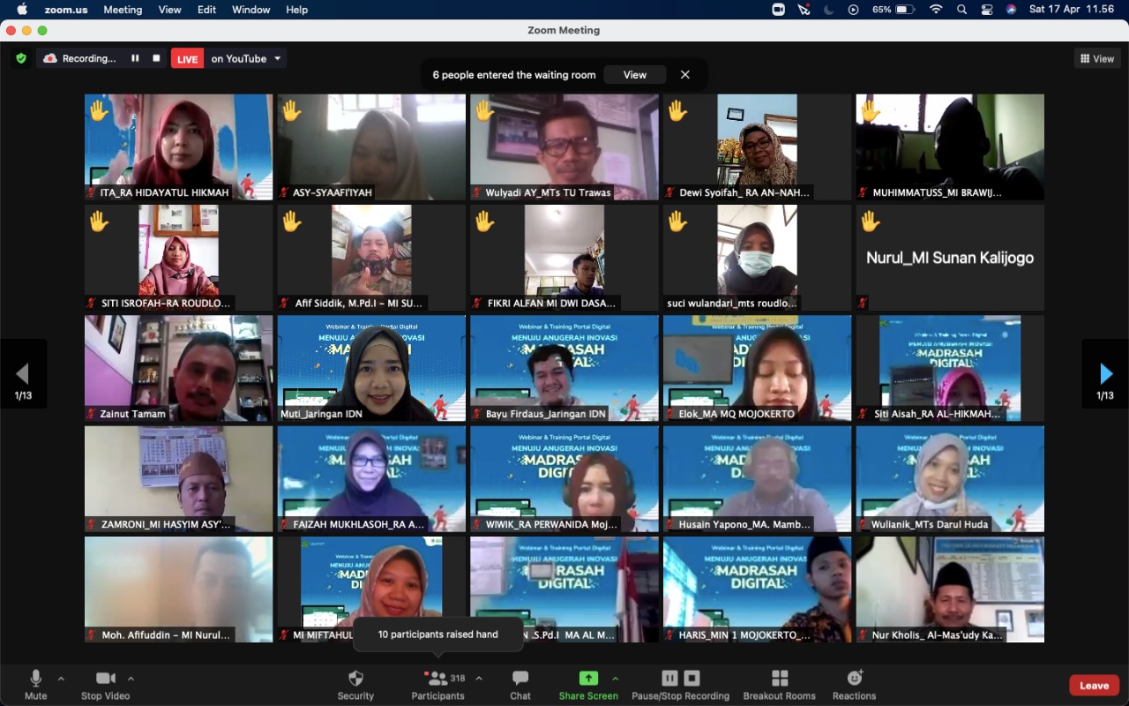Pause the cloud recording
Viewport: 1129px width, 706px height.
point(137,57)
